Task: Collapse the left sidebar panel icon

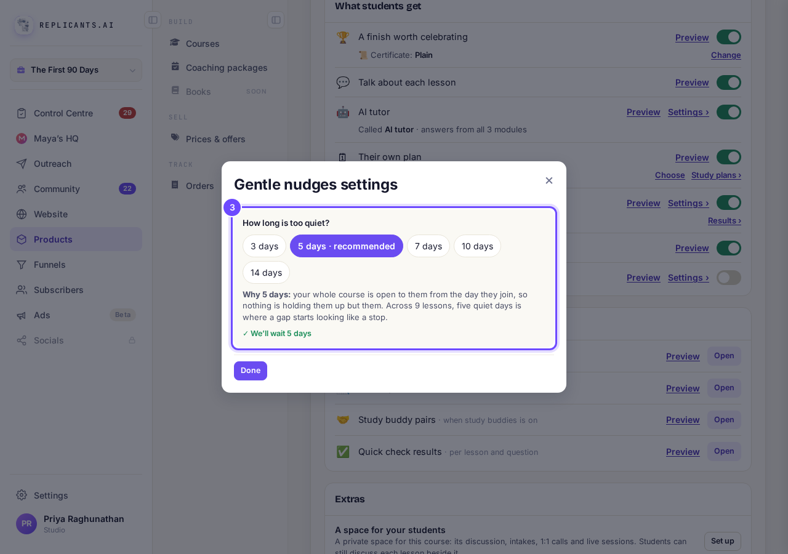Action: [x=153, y=20]
